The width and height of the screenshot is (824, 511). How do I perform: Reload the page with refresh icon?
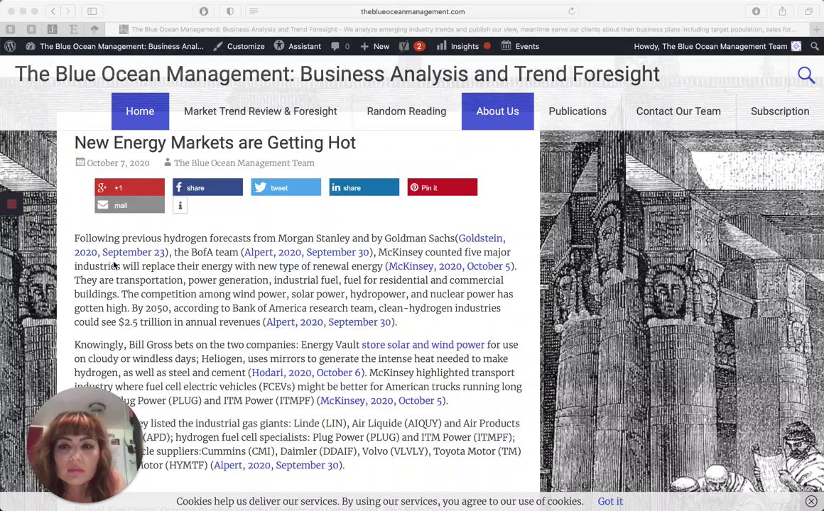571,11
